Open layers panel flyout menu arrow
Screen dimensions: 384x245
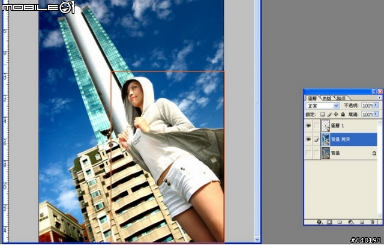tap(380, 98)
